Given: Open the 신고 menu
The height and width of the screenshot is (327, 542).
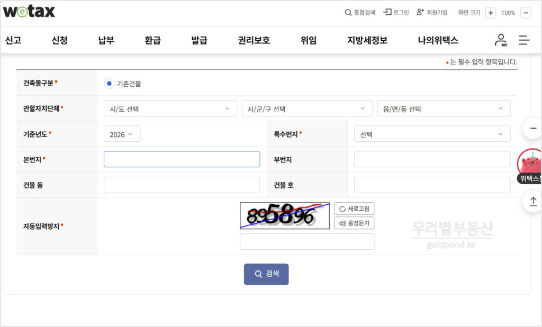Looking at the screenshot, I should (13, 40).
